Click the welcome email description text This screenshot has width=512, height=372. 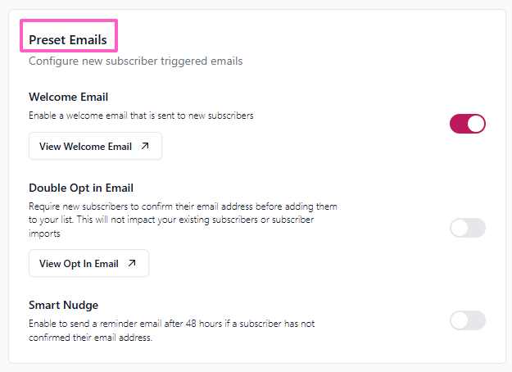click(141, 116)
